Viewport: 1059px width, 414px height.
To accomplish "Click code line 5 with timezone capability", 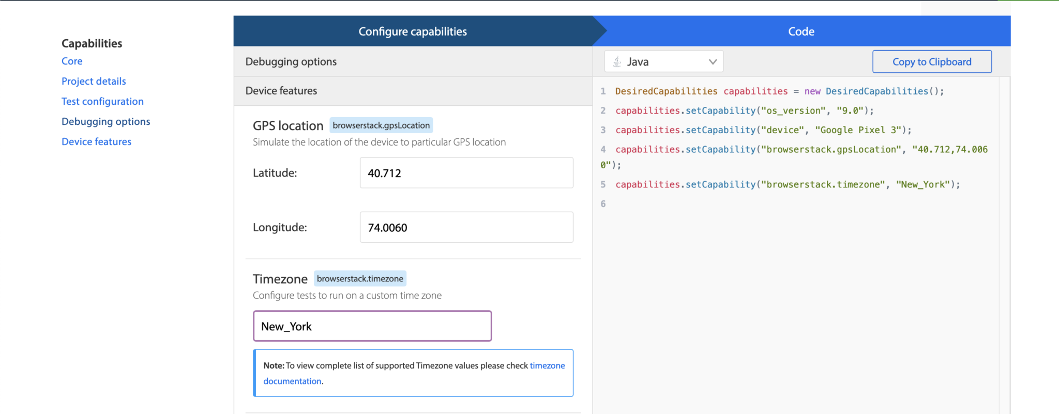I will (787, 185).
